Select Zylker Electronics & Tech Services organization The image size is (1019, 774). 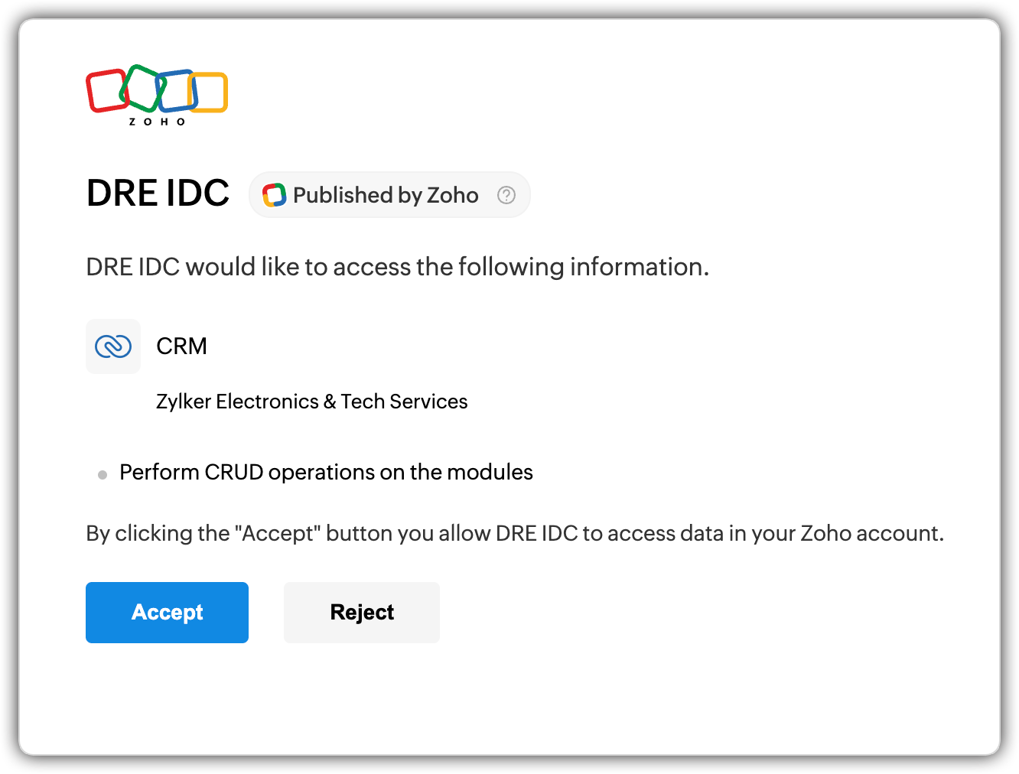(311, 402)
